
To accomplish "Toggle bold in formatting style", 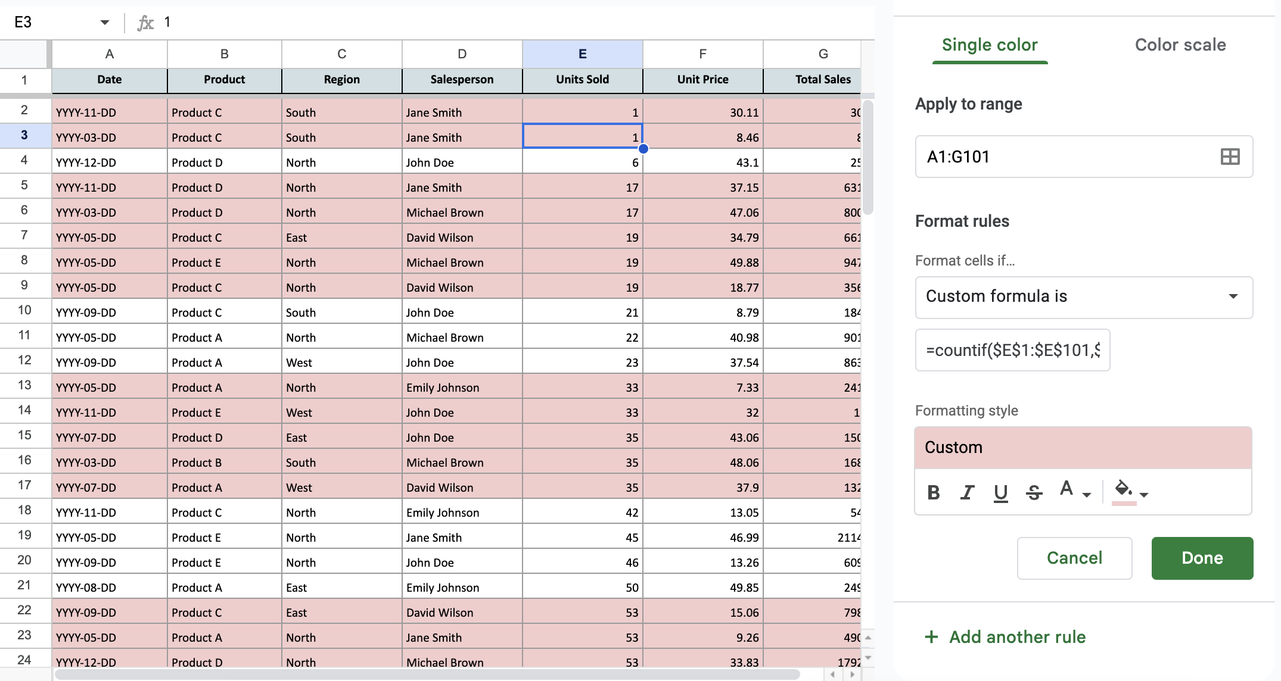I will tap(934, 492).
